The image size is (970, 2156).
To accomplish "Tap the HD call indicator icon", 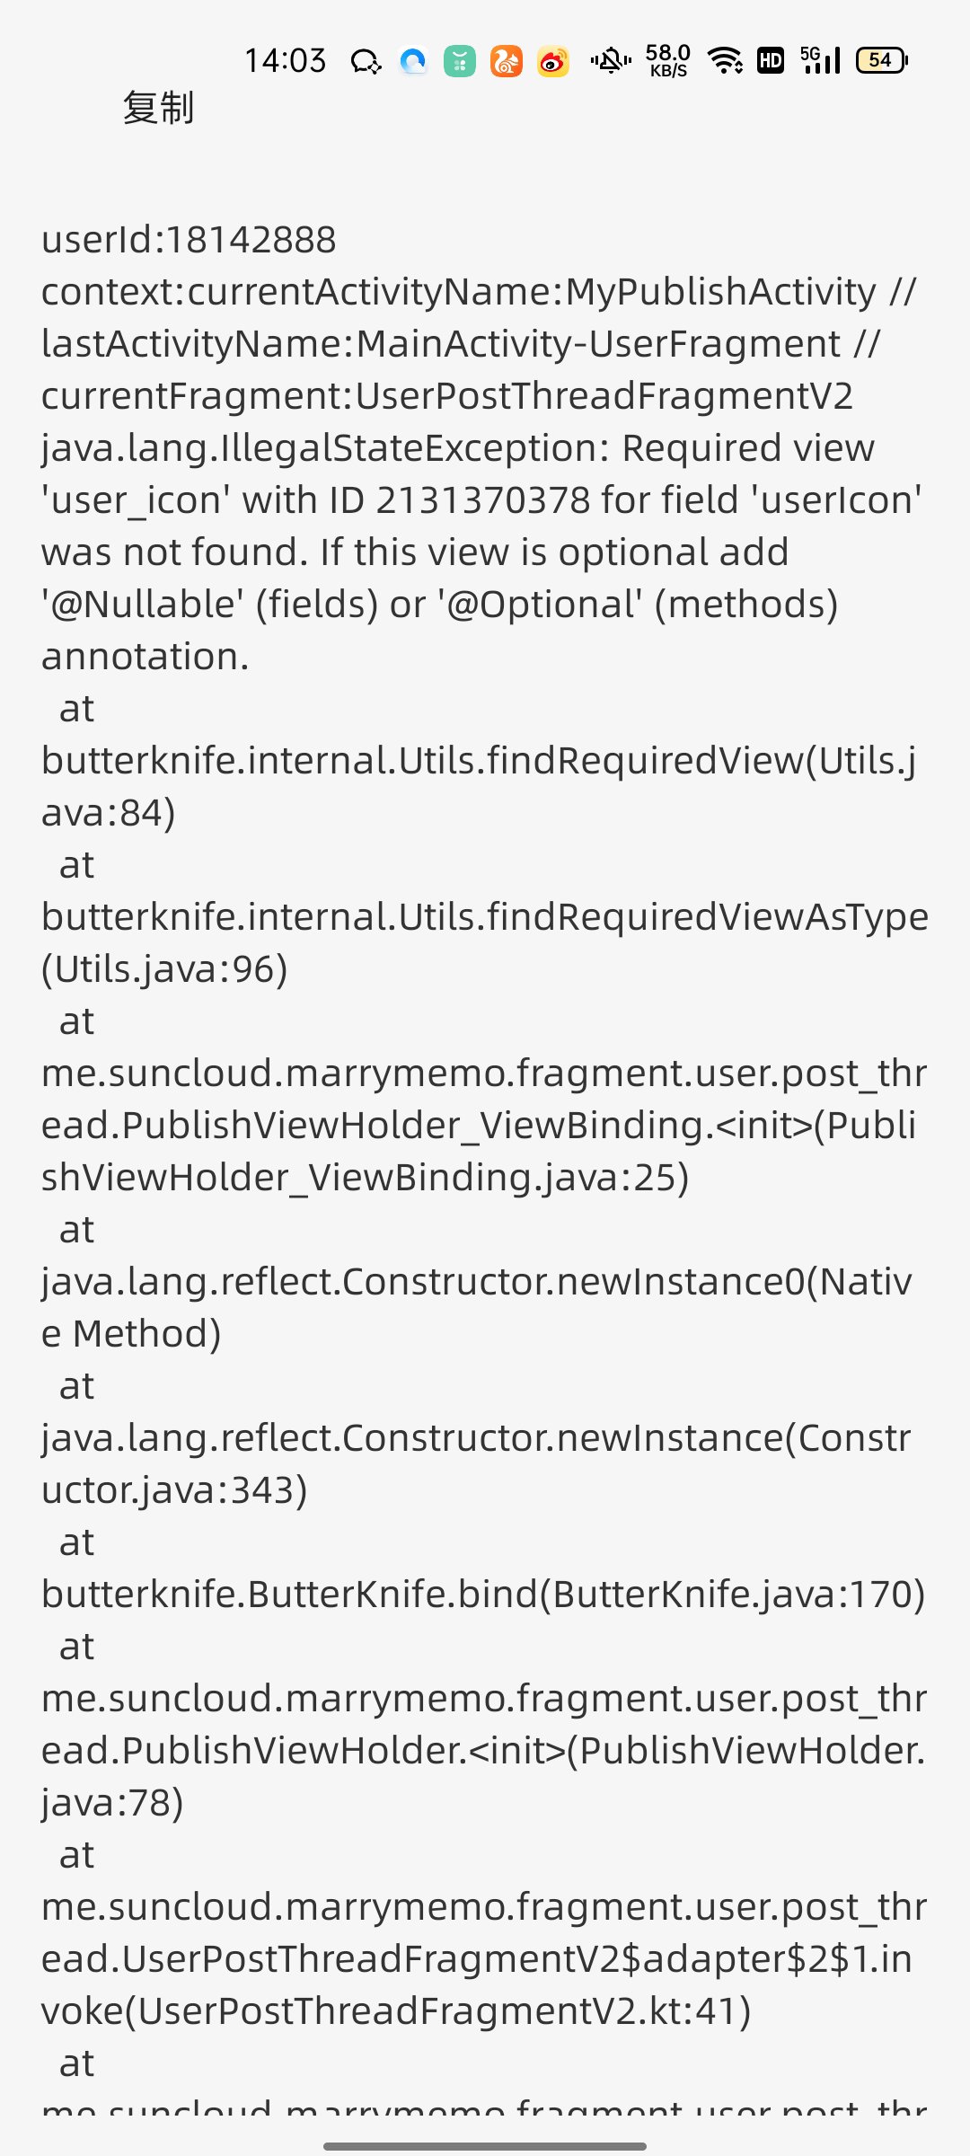I will 771,60.
